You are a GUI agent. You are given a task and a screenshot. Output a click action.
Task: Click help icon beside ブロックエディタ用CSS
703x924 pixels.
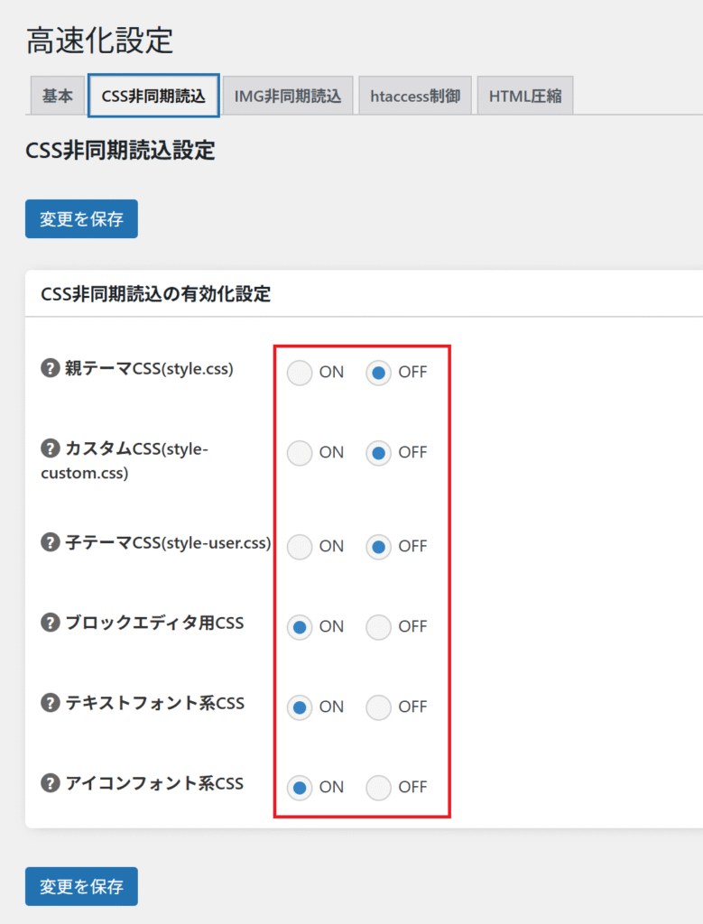click(x=51, y=623)
